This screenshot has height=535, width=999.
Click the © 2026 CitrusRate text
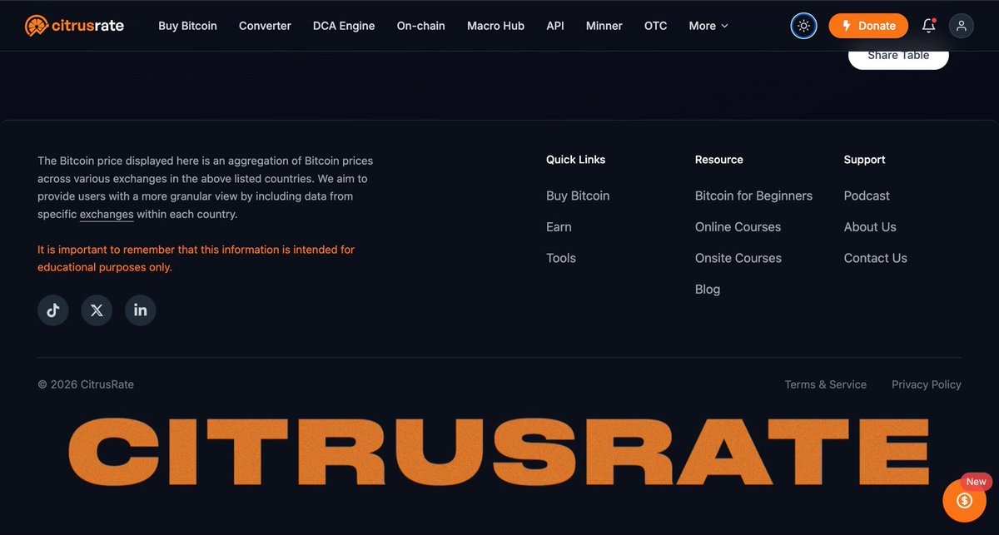pyautogui.click(x=86, y=384)
